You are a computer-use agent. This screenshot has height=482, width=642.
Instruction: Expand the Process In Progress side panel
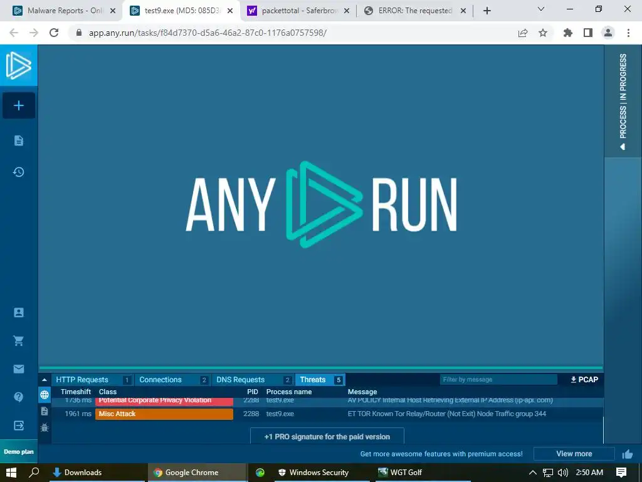(623, 101)
